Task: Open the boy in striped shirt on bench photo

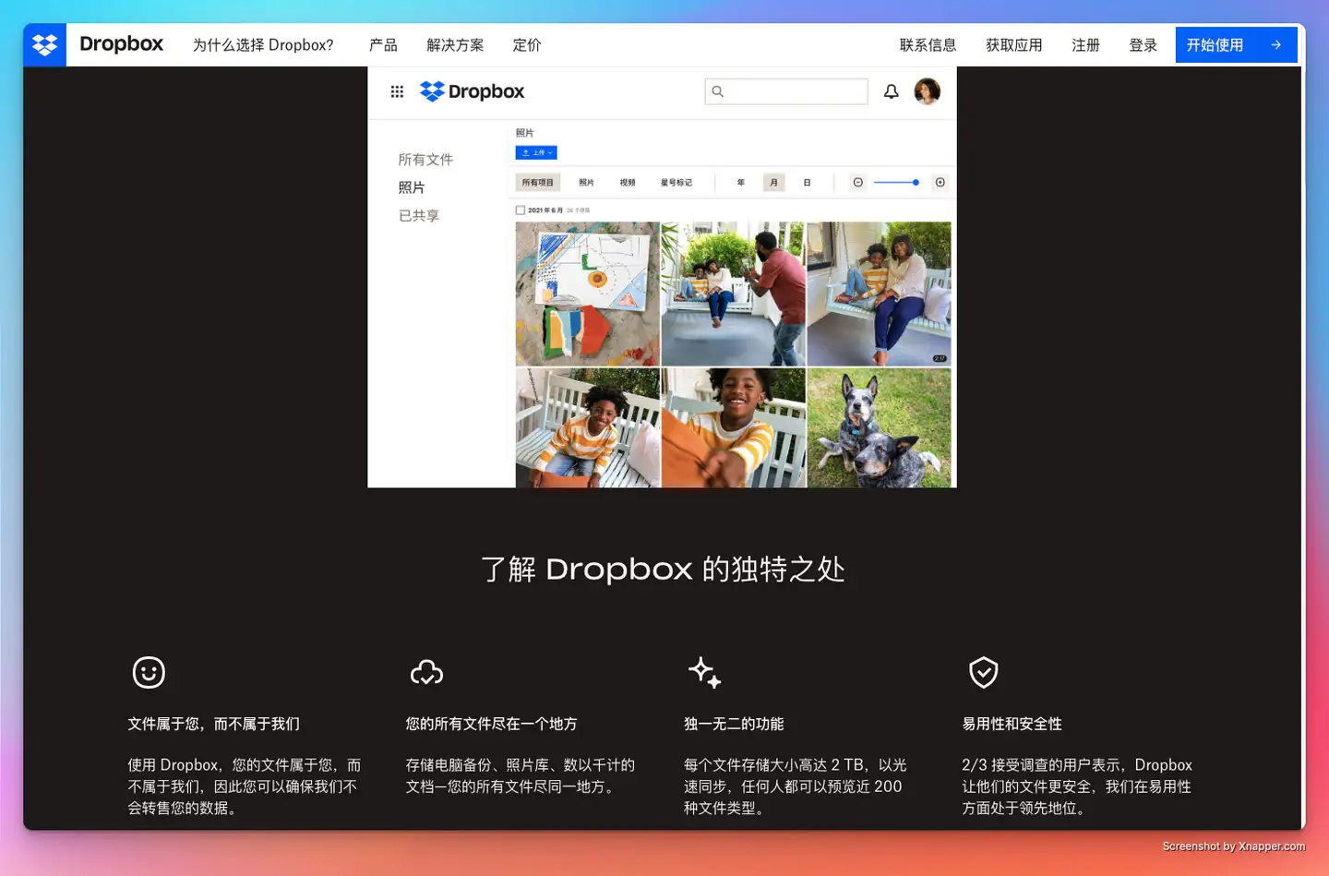Action: pos(588,427)
